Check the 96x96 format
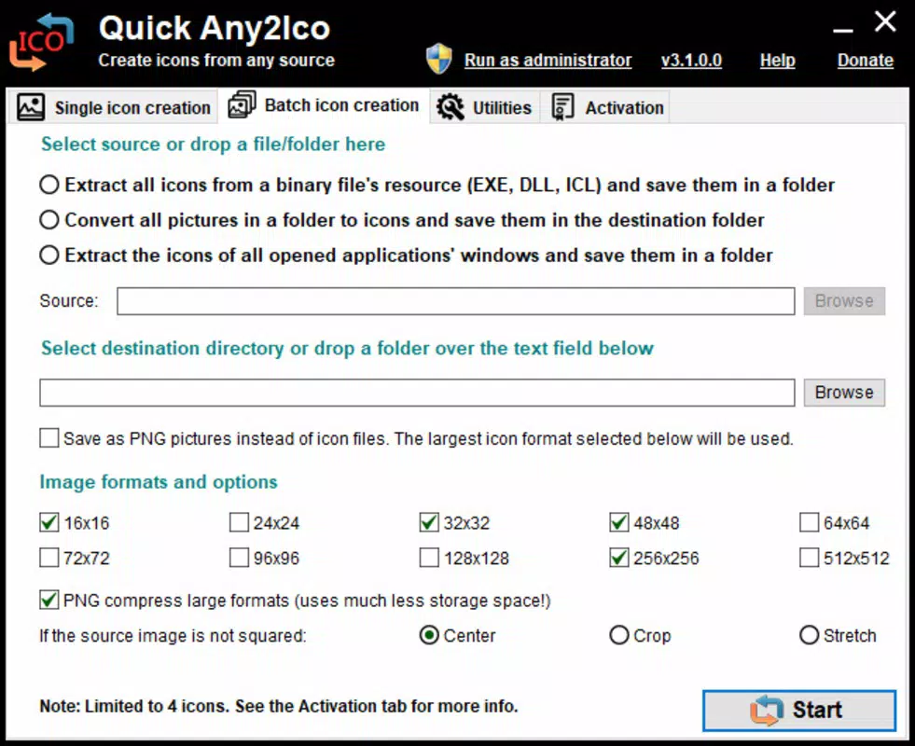The height and width of the screenshot is (746, 915). click(240, 558)
